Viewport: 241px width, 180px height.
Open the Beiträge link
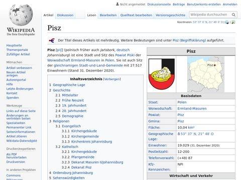pos(179,4)
